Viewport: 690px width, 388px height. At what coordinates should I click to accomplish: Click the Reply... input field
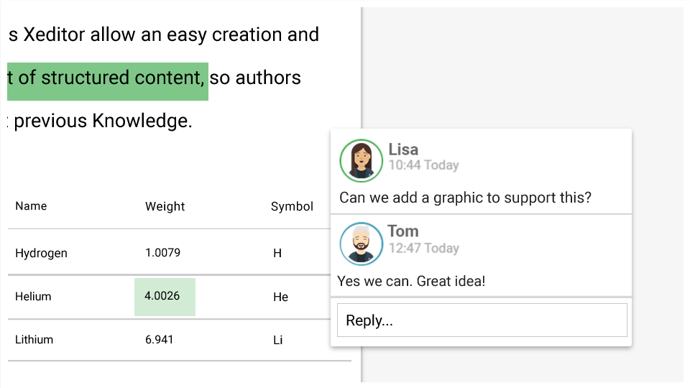coord(482,320)
